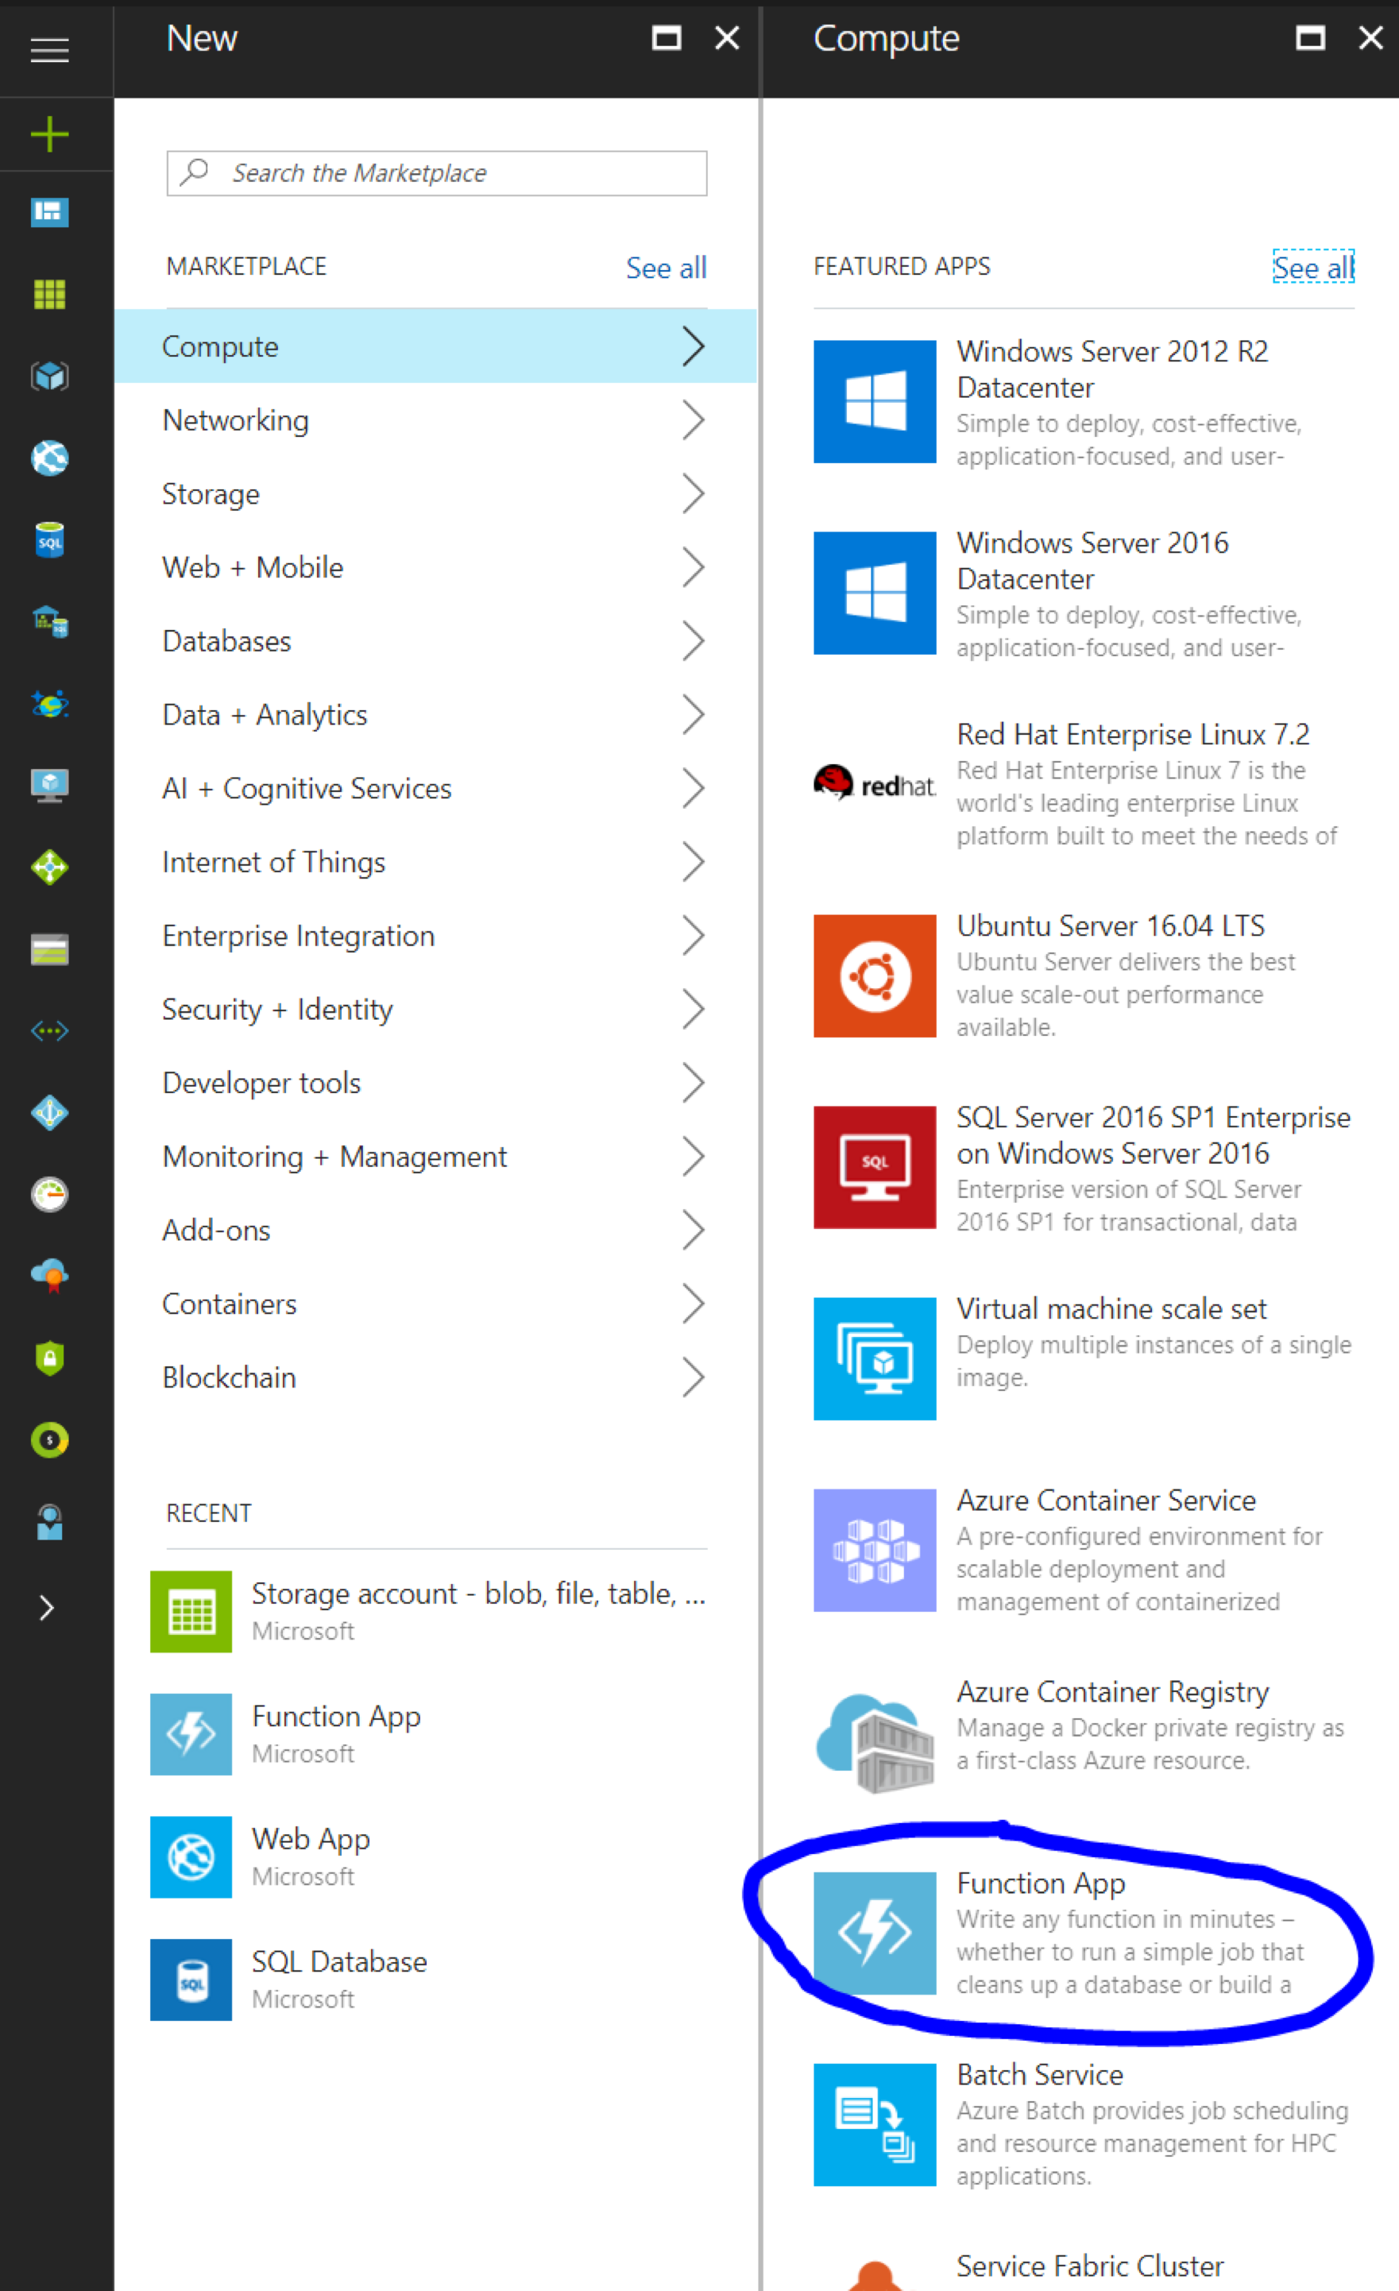Open Monitor gauge icon in sidebar

(x=49, y=1194)
